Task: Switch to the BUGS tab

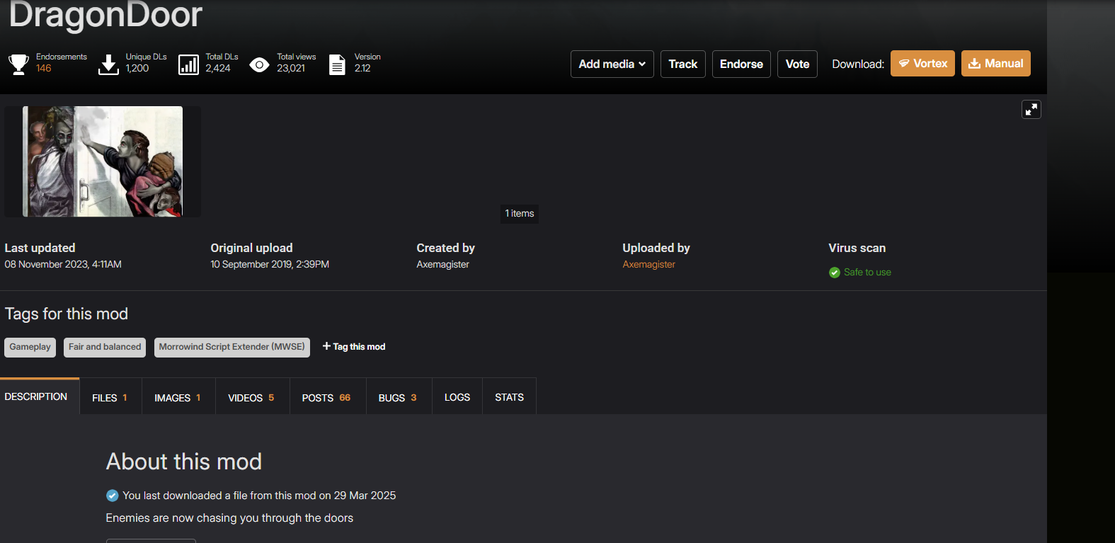Action: tap(398, 397)
